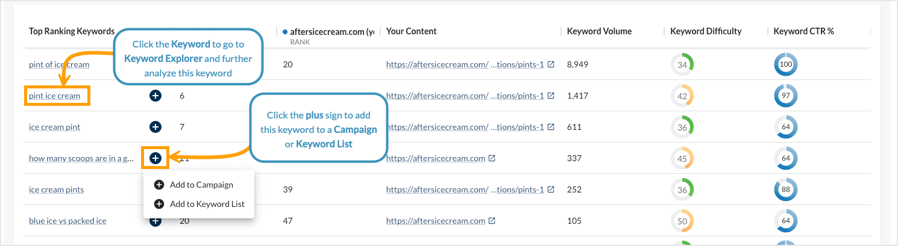This screenshot has height=246, width=898.
Task: Open external link icon in pint of ice cream row
Action: 551,64
